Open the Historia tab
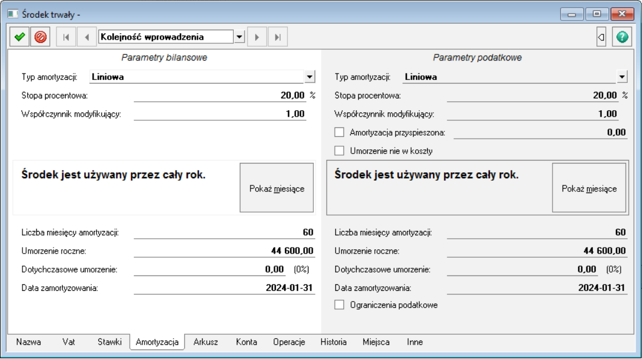 [x=333, y=342]
